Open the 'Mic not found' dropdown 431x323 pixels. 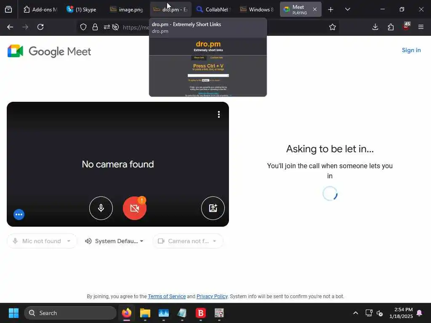click(x=42, y=241)
